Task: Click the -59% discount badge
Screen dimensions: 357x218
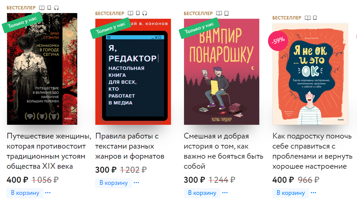Action: [278, 41]
